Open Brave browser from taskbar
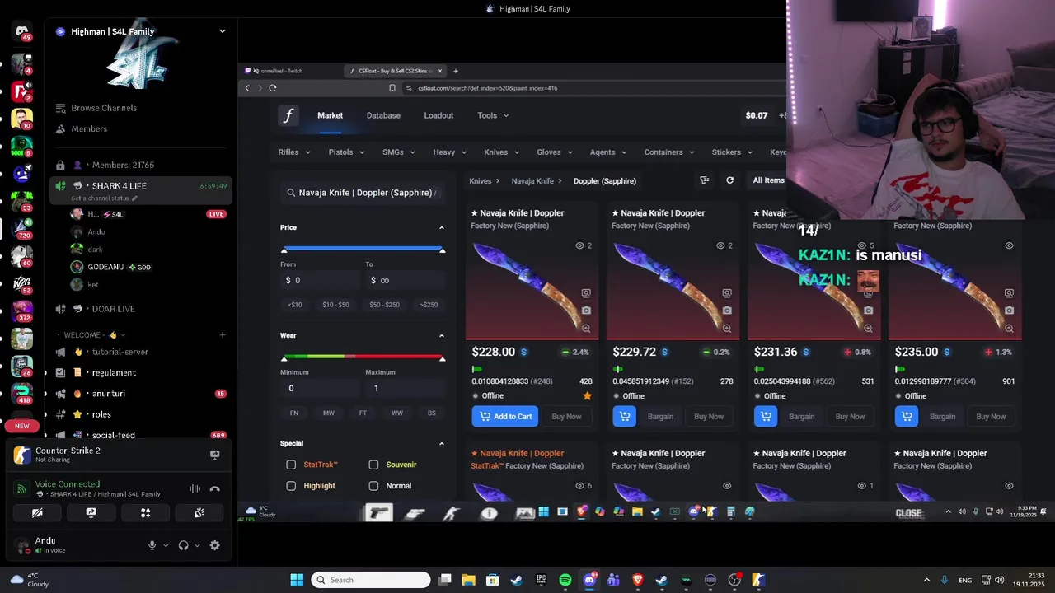The height and width of the screenshot is (593, 1055). (638, 580)
